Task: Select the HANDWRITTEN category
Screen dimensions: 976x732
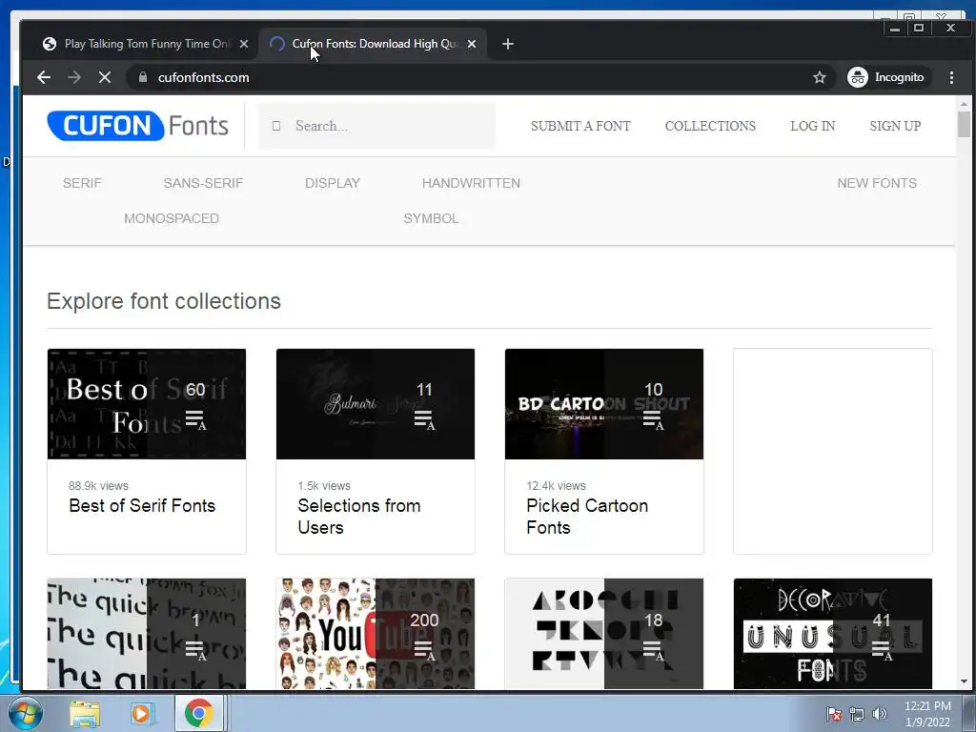Action: [x=471, y=183]
